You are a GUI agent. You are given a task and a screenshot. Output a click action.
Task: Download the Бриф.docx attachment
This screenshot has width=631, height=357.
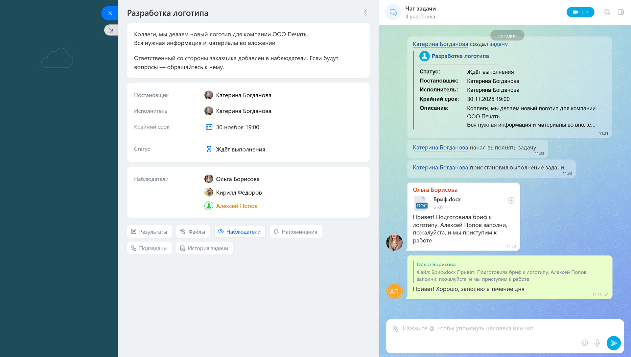(x=511, y=201)
